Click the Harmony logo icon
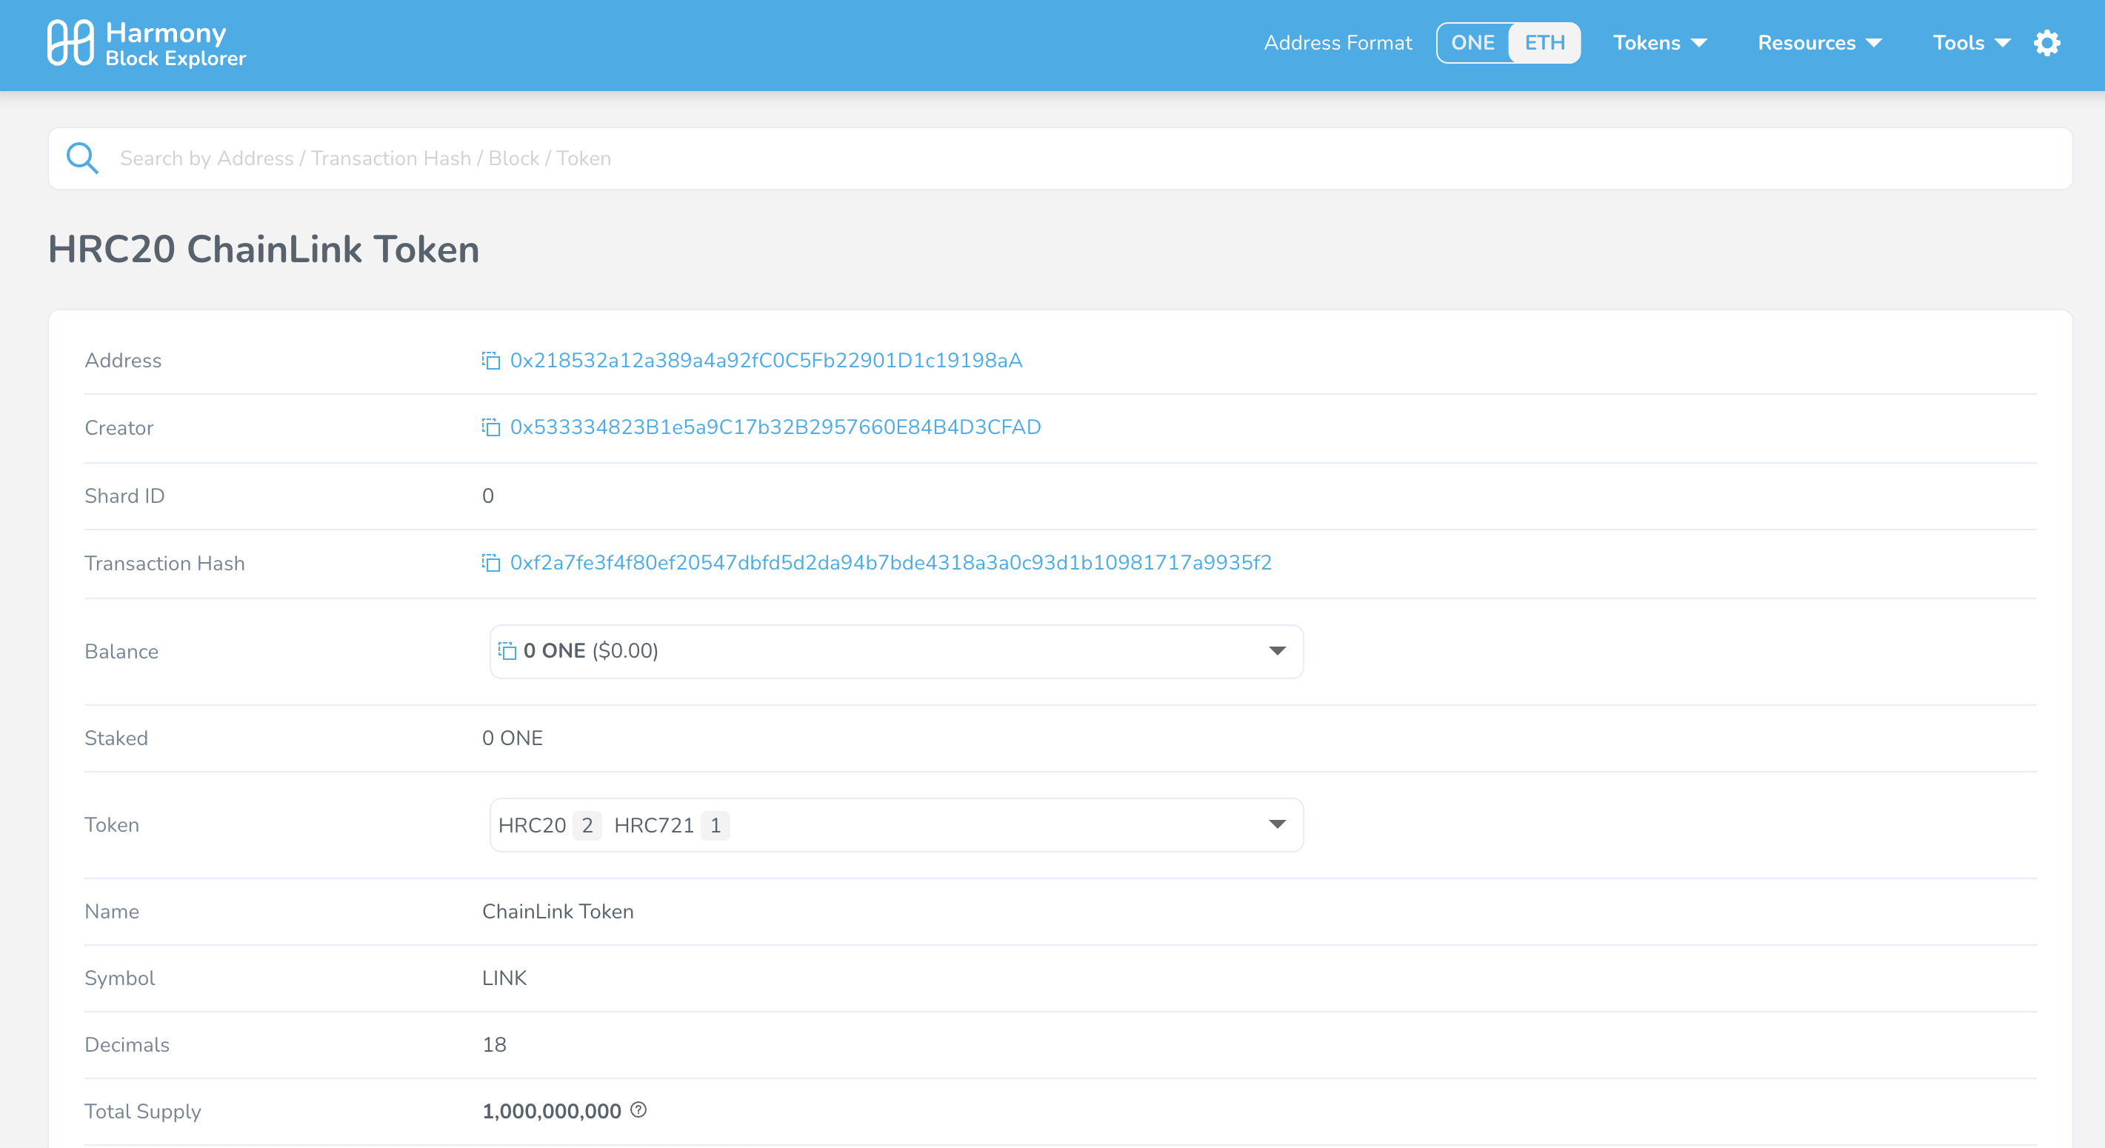 [70, 43]
